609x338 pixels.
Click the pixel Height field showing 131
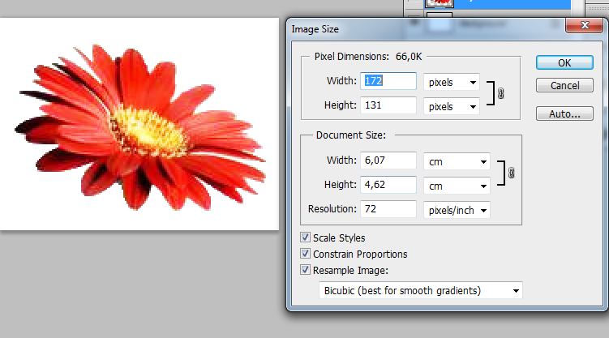388,106
